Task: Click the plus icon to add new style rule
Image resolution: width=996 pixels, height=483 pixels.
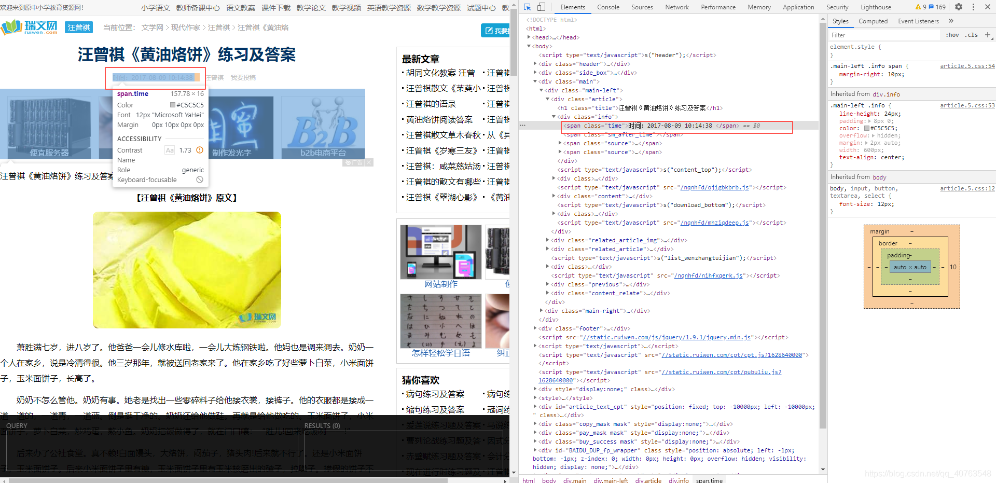Action: 988,35
